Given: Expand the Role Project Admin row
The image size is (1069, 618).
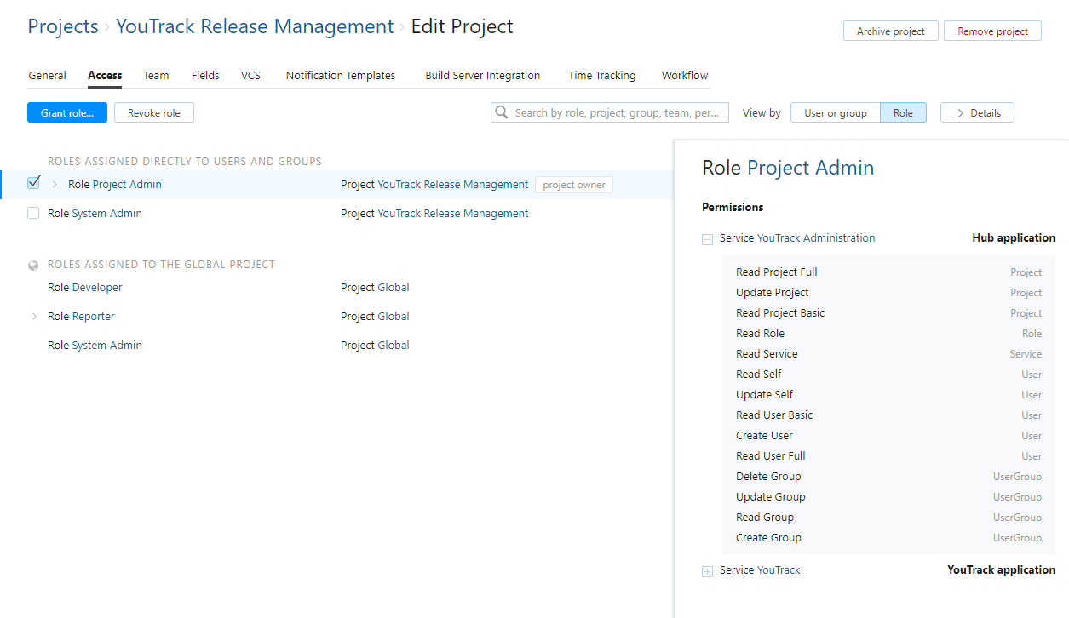Looking at the screenshot, I should tap(55, 185).
